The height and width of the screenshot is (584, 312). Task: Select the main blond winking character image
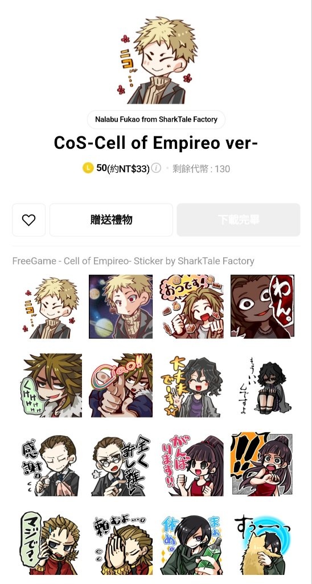point(156,60)
